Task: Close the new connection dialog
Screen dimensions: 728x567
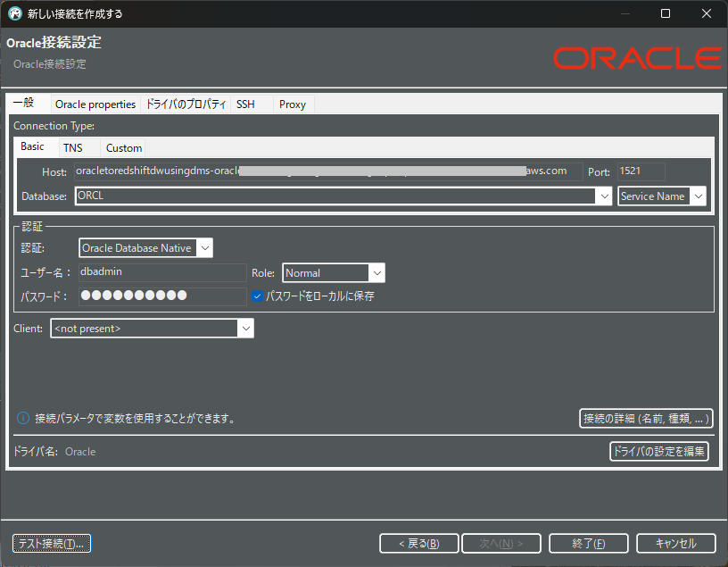Action: pyautogui.click(x=707, y=13)
